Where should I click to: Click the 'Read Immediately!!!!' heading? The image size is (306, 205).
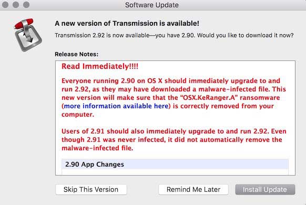(x=100, y=66)
